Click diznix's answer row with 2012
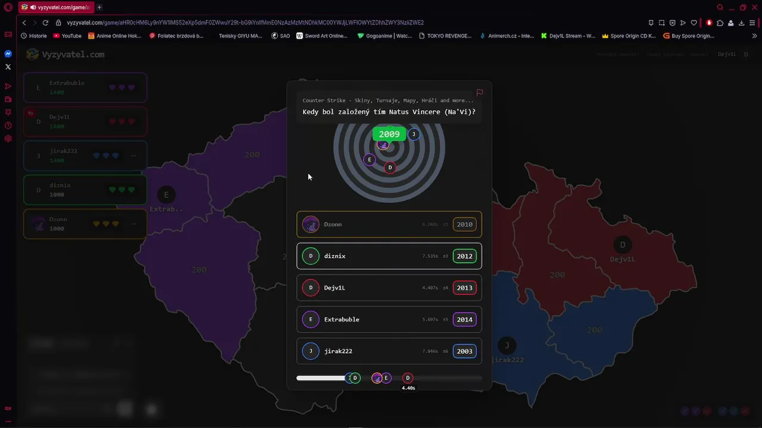Viewport: 762px width, 428px height. (x=389, y=256)
